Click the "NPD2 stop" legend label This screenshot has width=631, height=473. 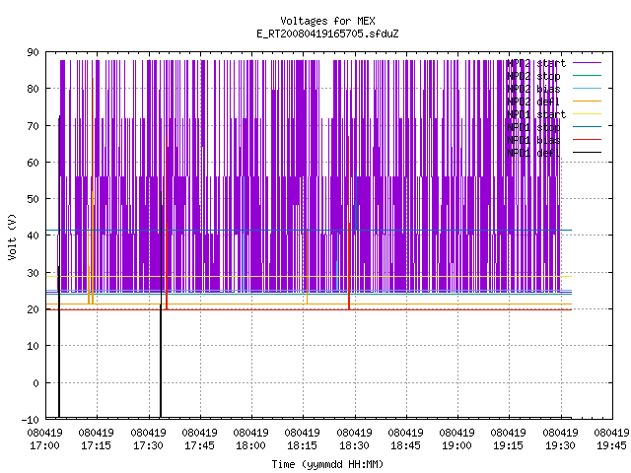pos(533,76)
